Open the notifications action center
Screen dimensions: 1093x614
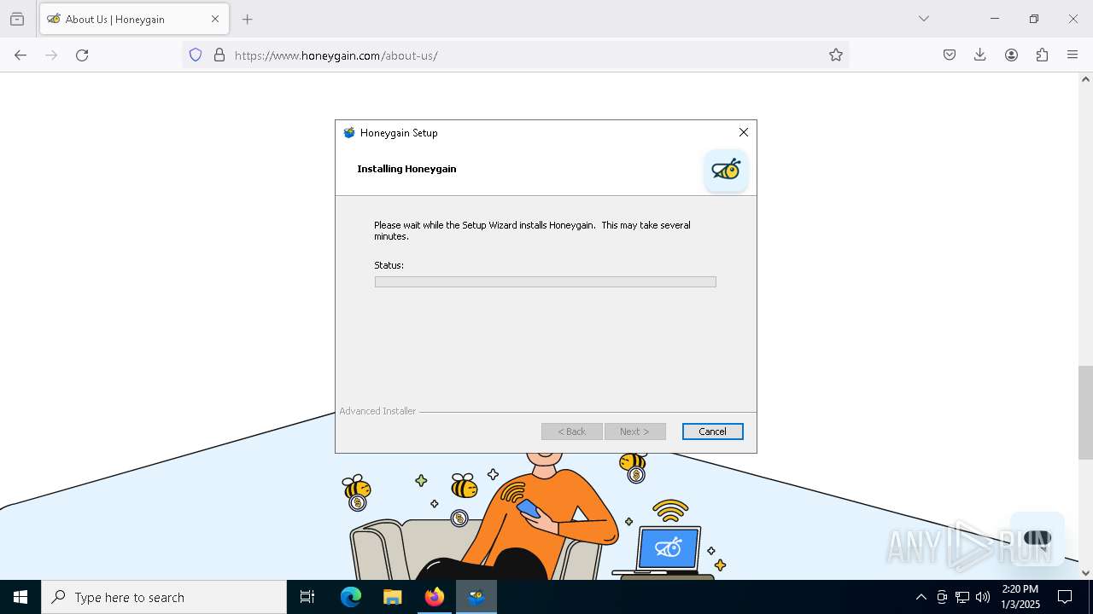[1065, 597]
